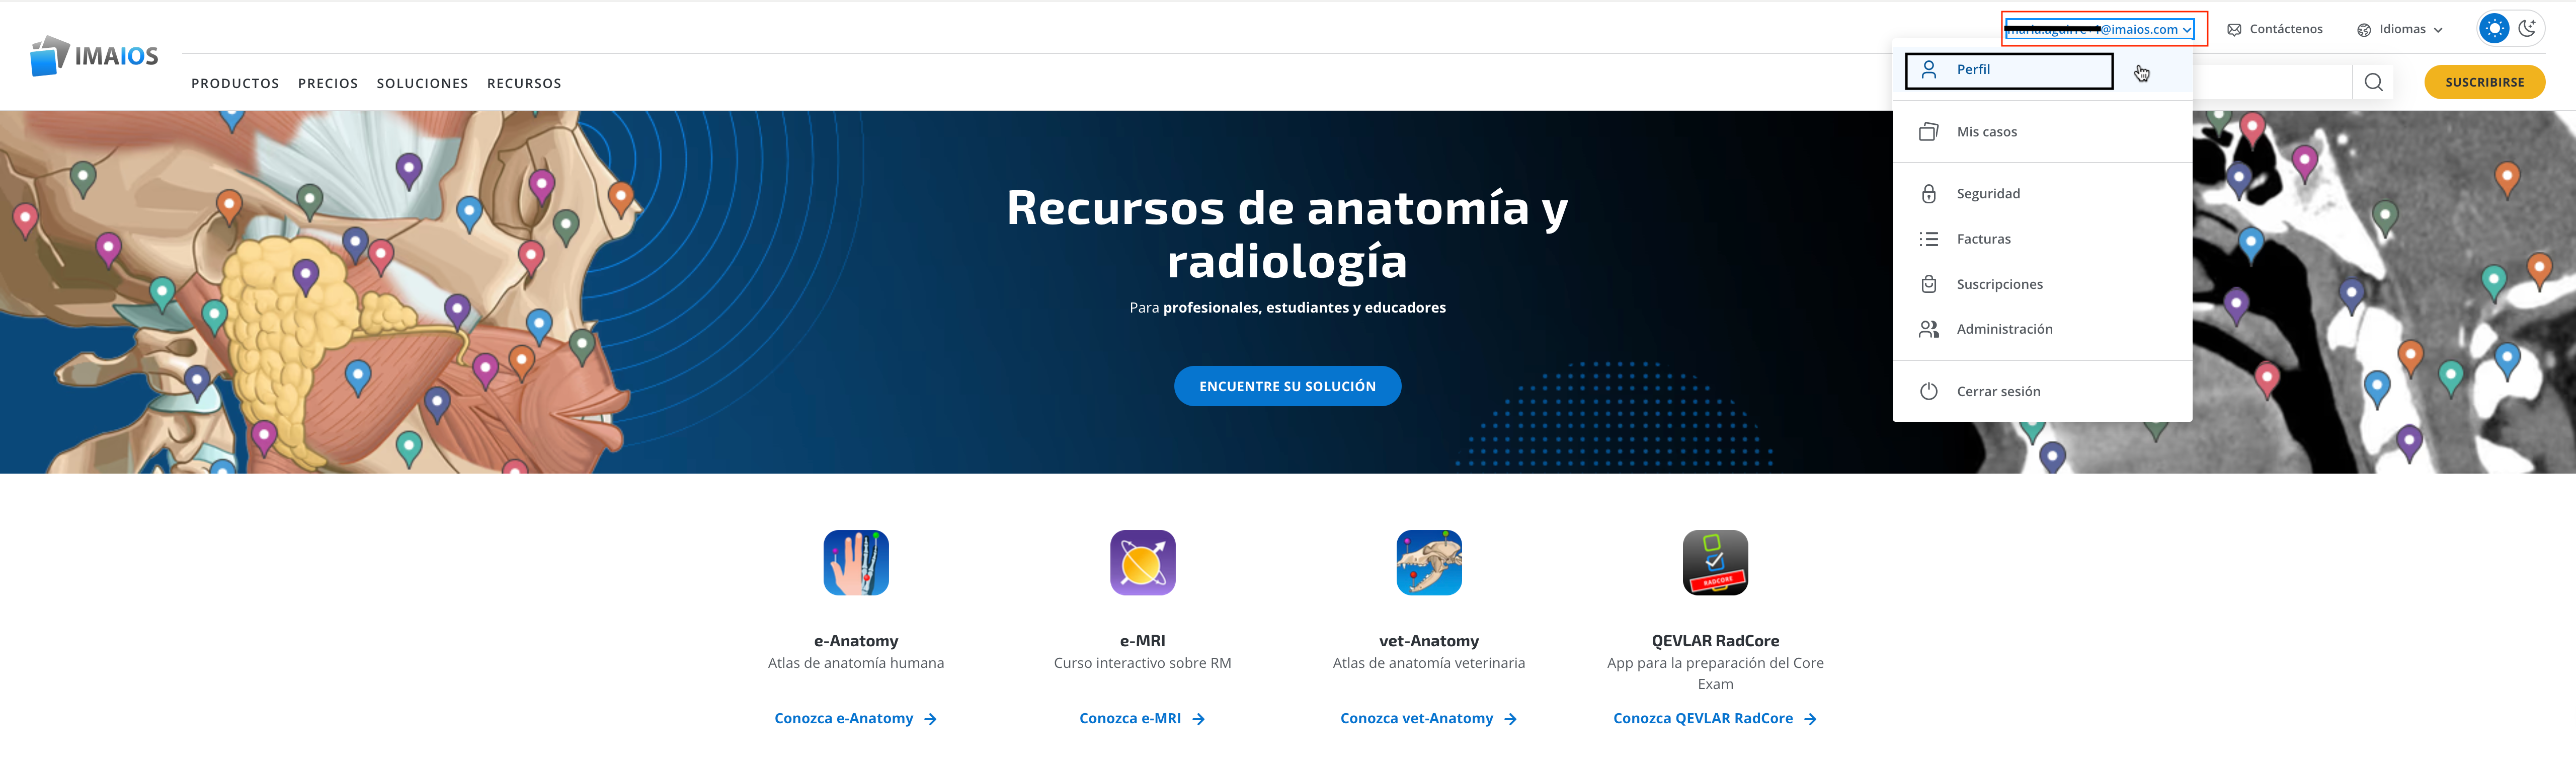Click hero heading 'Recursos de anatomía y radiología'

click(1287, 234)
